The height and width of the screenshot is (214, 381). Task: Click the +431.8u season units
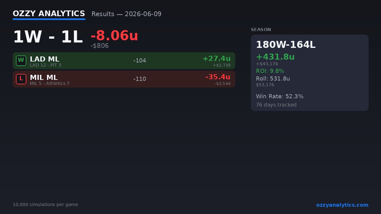pos(275,57)
